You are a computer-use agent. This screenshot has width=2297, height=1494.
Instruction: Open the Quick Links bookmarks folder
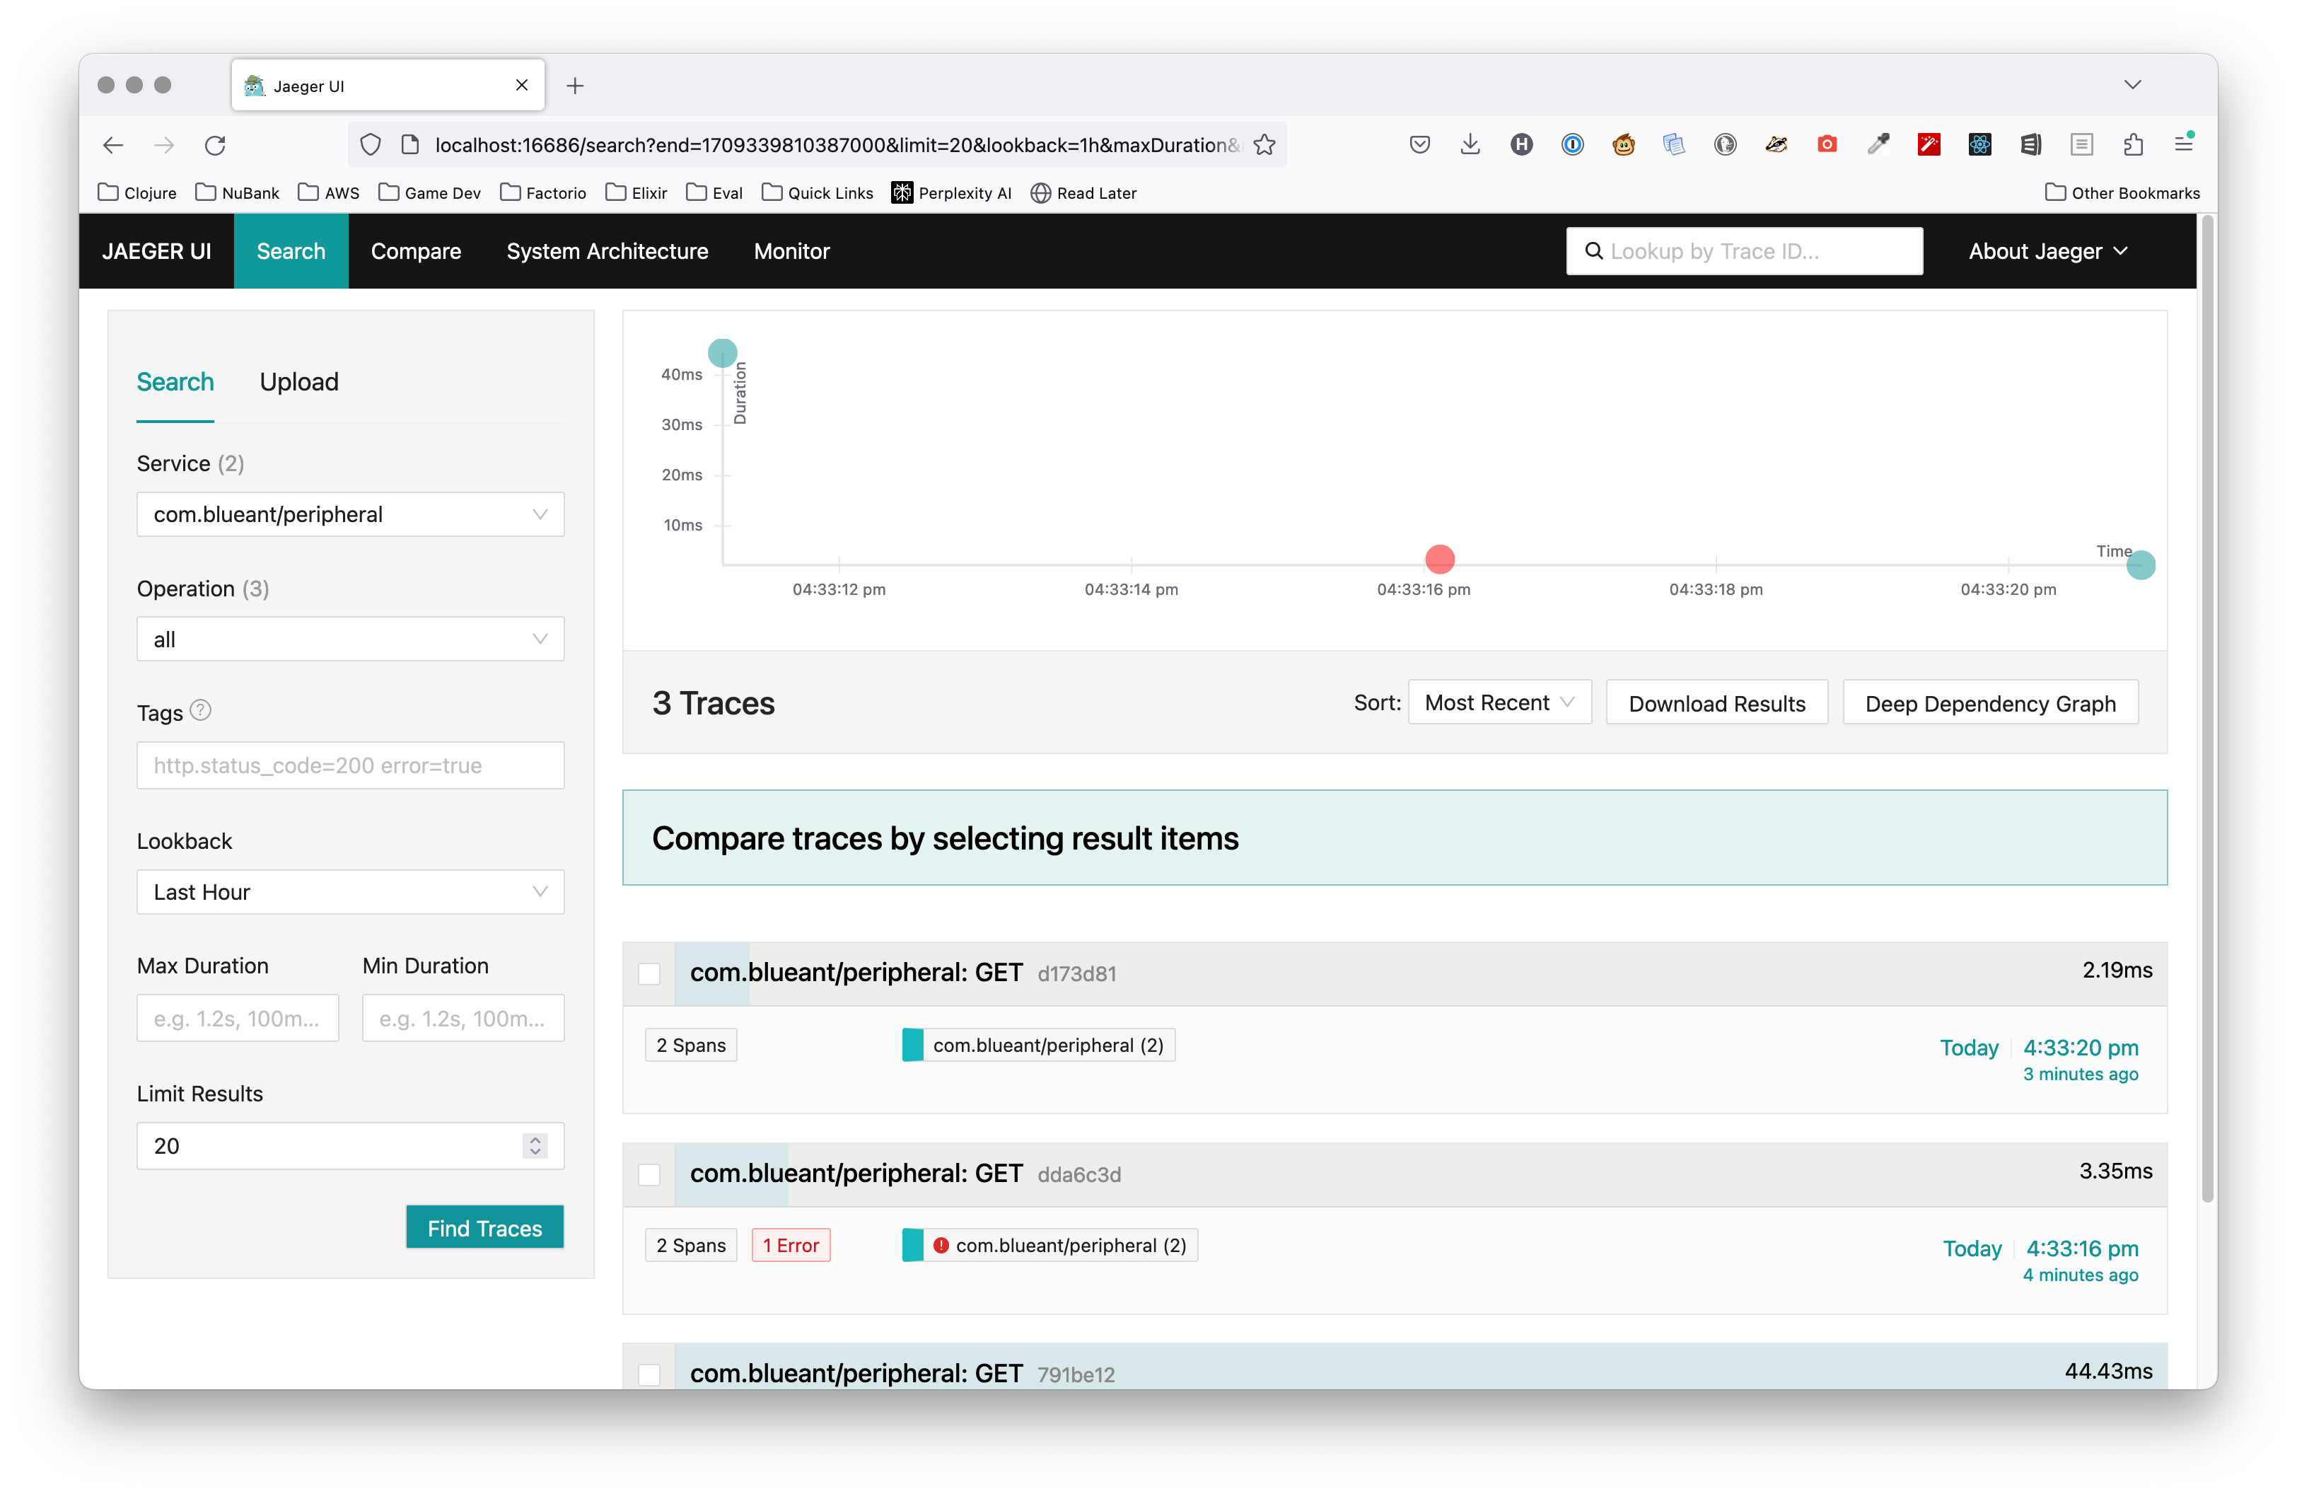(x=818, y=193)
